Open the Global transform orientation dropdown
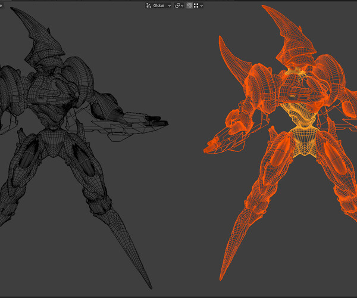The width and height of the screenshot is (357, 298). tap(158, 5)
